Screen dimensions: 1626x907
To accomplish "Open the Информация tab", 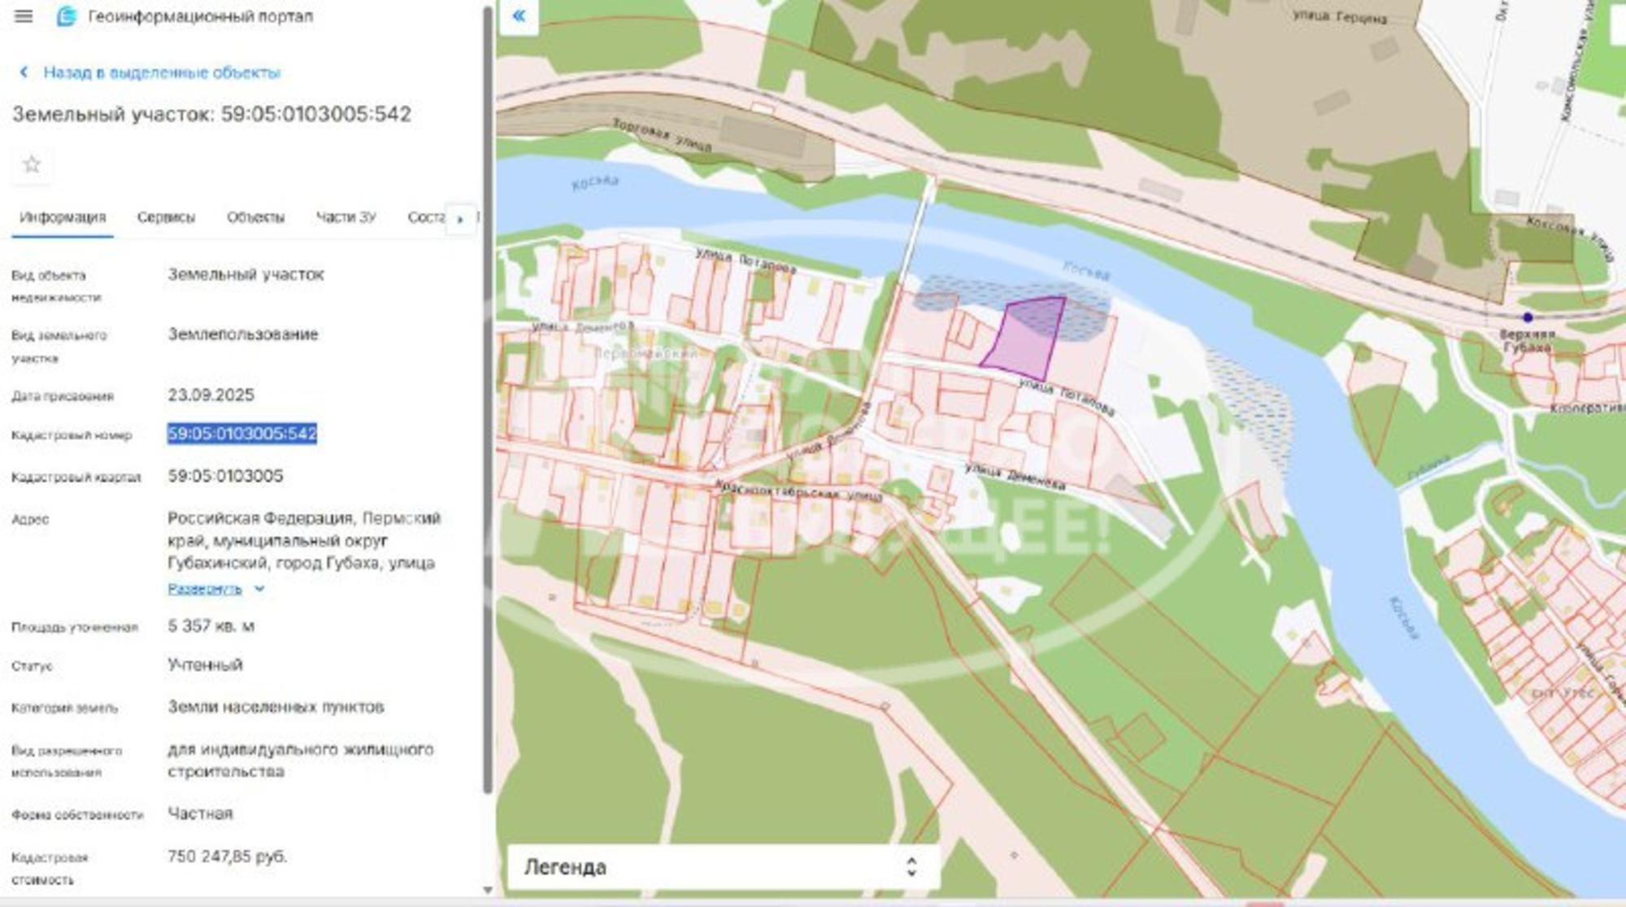I will (x=63, y=217).
